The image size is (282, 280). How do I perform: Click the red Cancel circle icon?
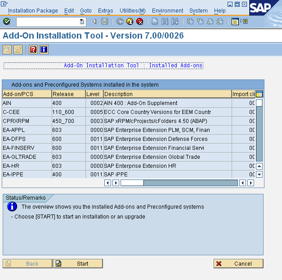tap(140, 22)
